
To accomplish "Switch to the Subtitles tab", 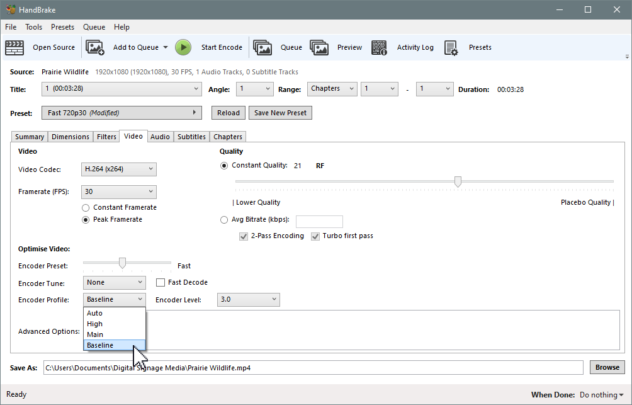I will coord(192,137).
